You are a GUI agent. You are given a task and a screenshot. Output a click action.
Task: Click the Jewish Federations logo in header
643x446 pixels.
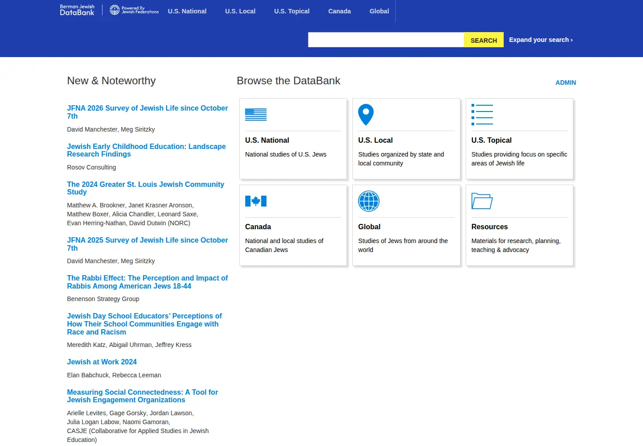tap(134, 10)
